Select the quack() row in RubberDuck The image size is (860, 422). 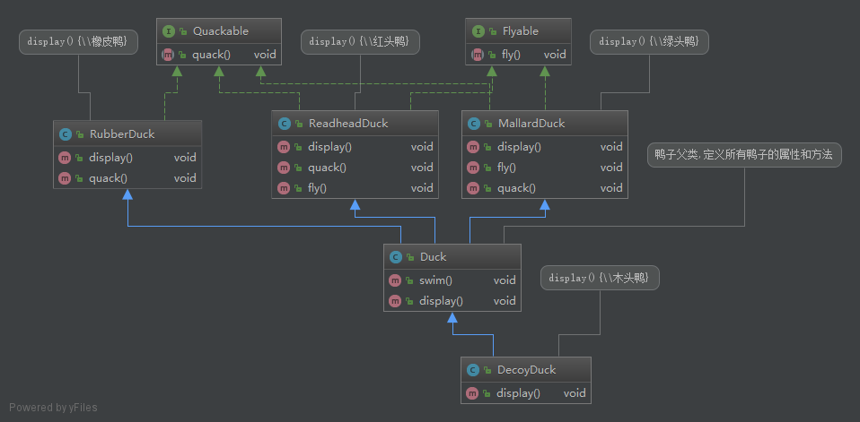pyautogui.click(x=127, y=178)
